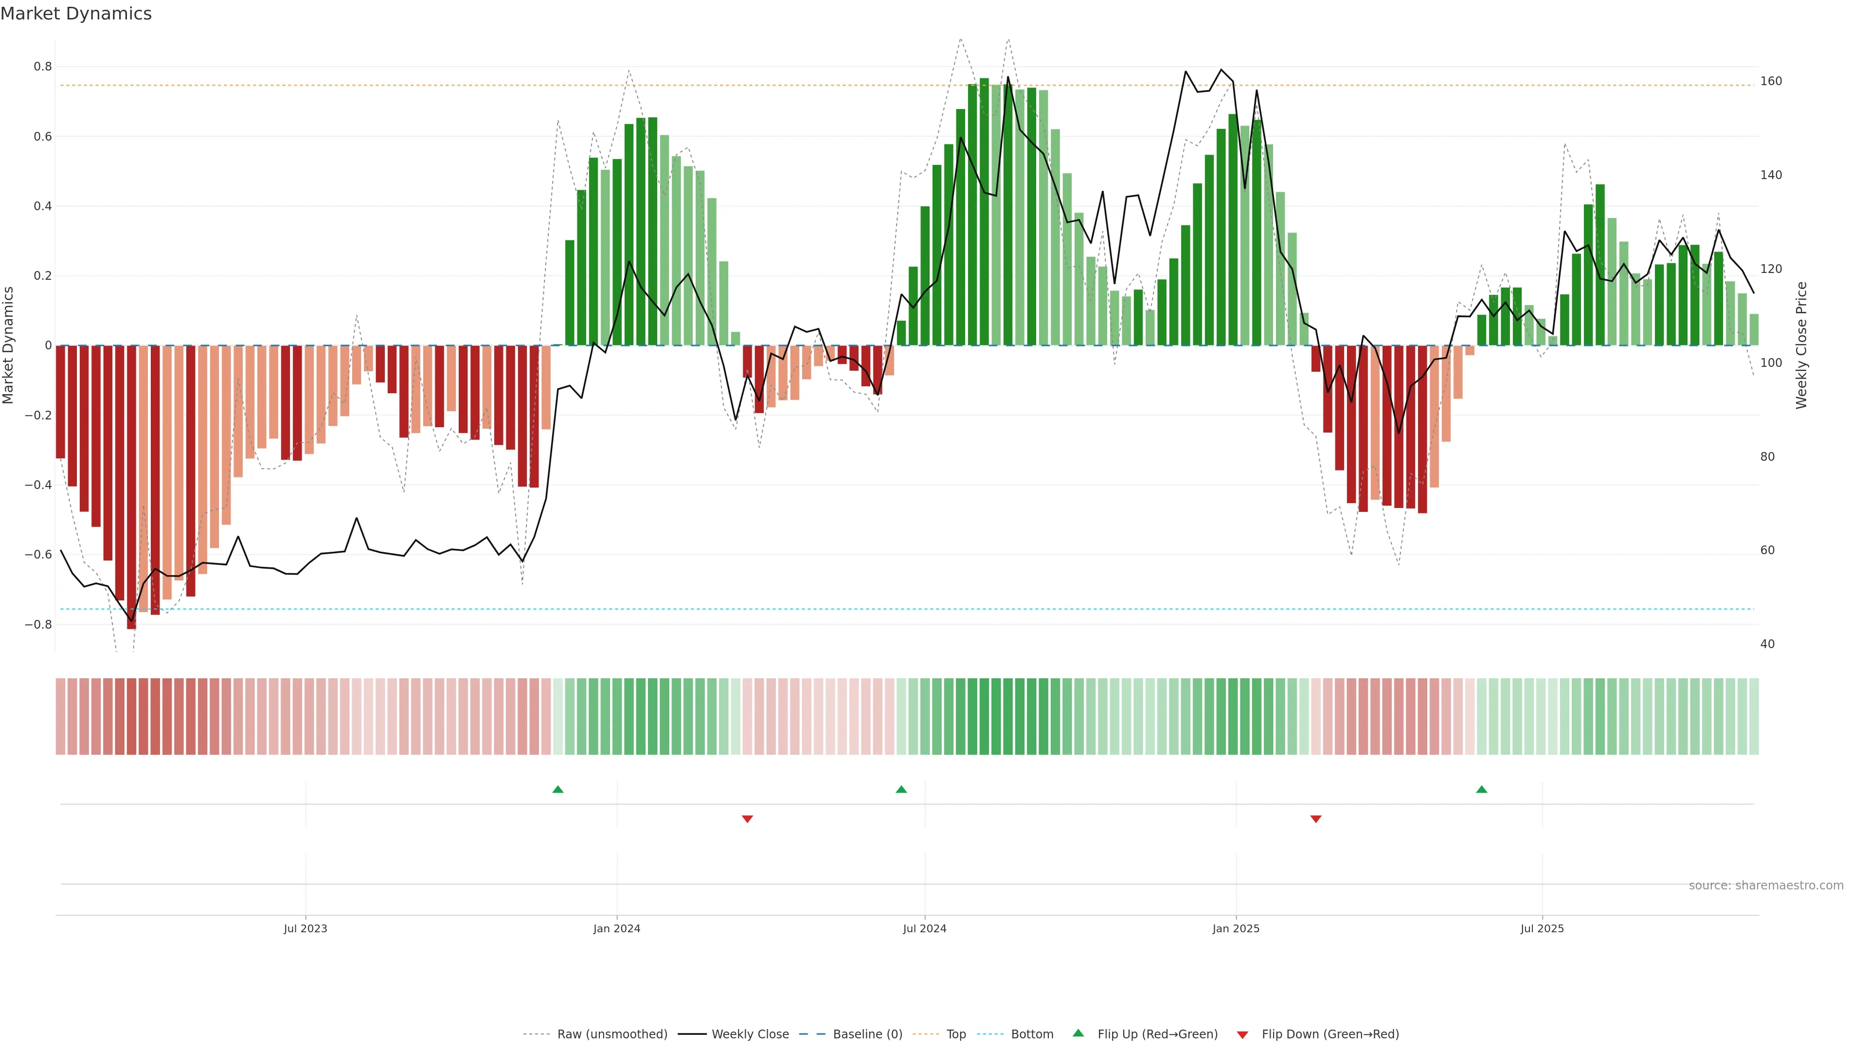Viewport: 1868px width, 1051px height.
Task: Click the first green flip-up triangle marker
Action: click(557, 789)
